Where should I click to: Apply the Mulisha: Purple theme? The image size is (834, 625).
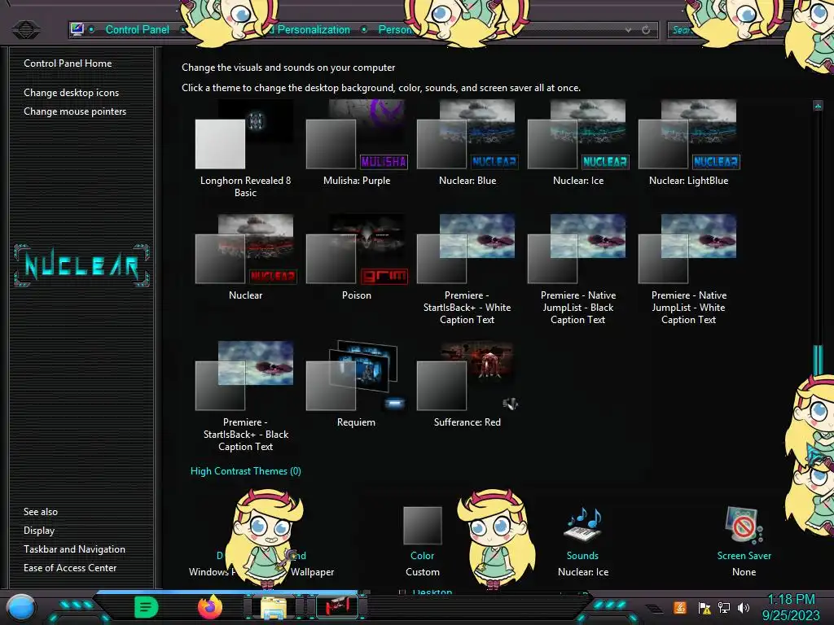(x=357, y=143)
